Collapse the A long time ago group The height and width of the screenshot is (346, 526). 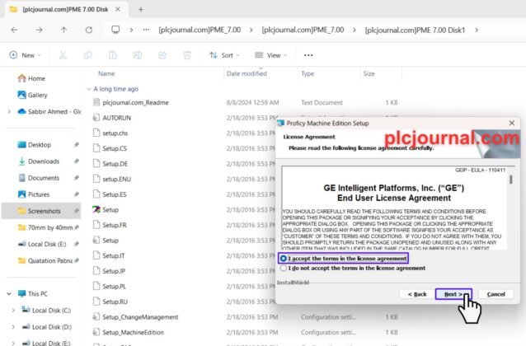[87, 88]
